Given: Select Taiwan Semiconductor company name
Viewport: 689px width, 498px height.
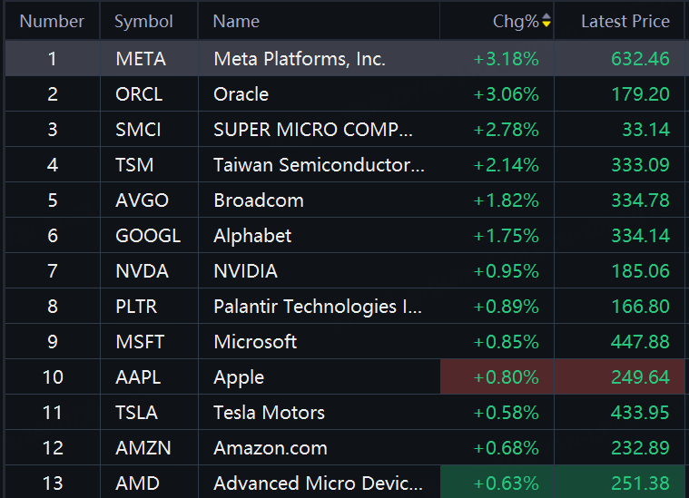Looking at the screenshot, I should click(x=319, y=165).
